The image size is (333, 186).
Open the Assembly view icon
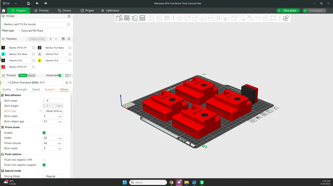click(x=286, y=18)
